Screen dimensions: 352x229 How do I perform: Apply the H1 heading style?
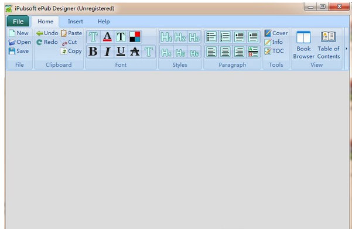(x=166, y=37)
